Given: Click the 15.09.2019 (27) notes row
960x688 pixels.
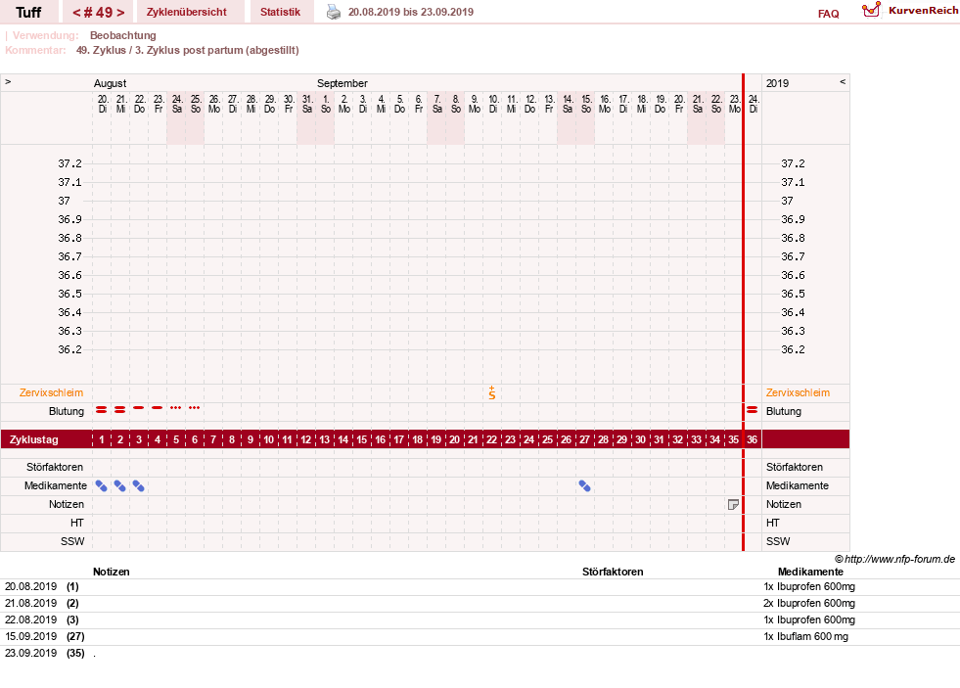Looking at the screenshot, I should 480,636.
